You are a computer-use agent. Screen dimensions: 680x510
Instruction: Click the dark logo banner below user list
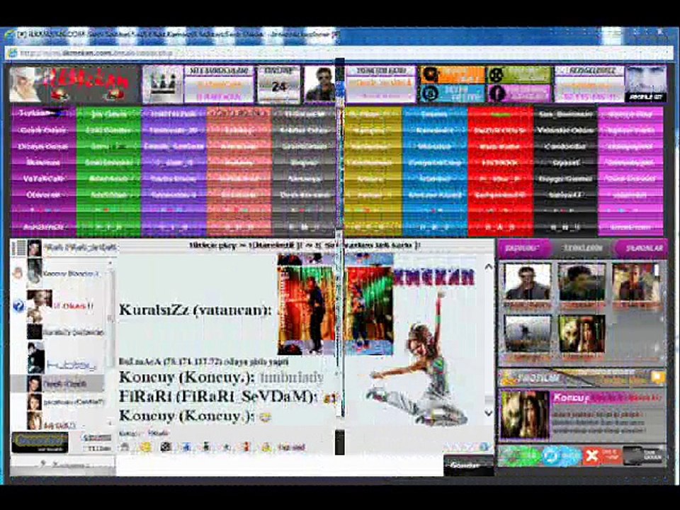40,442
